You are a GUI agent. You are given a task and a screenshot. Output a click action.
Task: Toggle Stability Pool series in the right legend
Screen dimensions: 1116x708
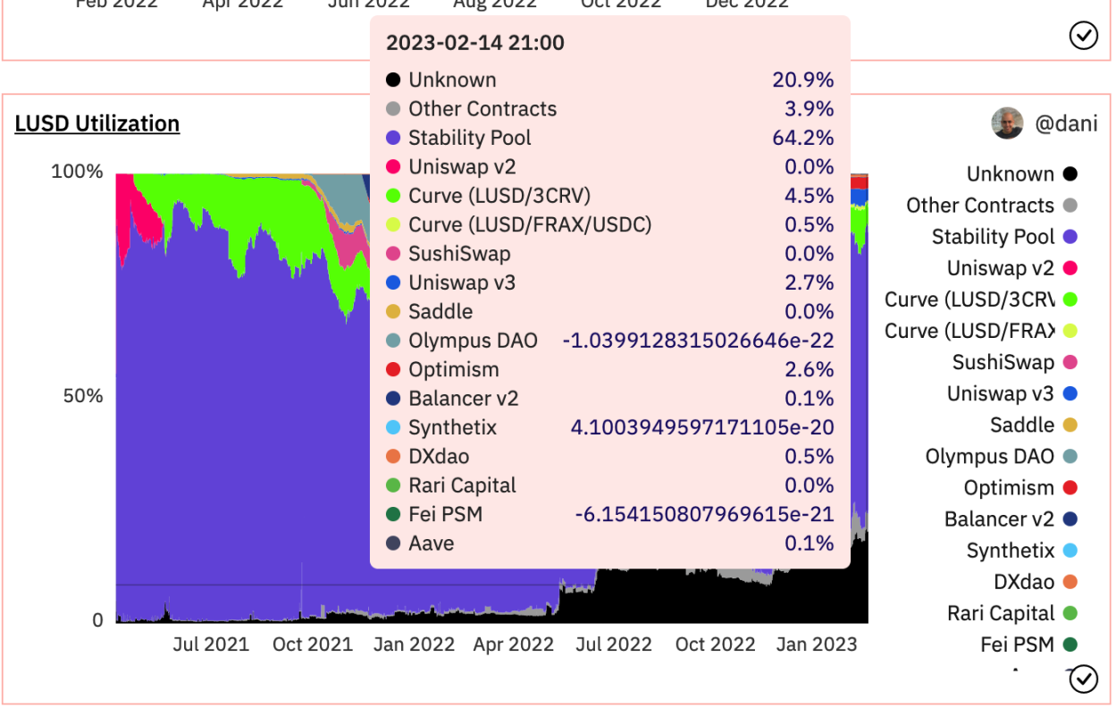(x=1004, y=237)
